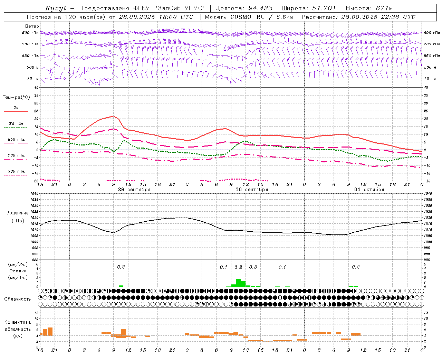Click the "Ветер" wind panel label
This screenshot has width=442, height=353.
pos(32,26)
